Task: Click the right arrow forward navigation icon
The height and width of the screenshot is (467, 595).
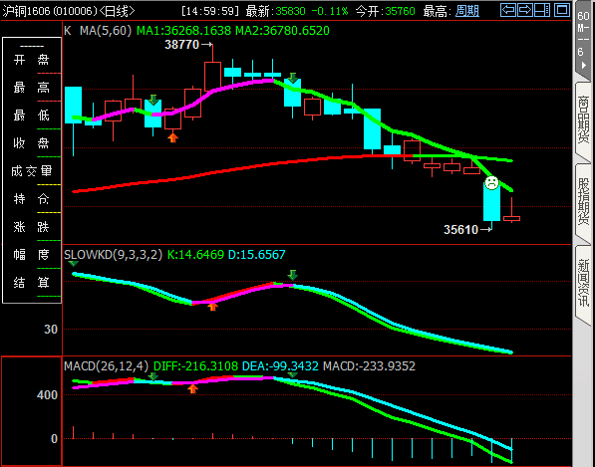Action: tap(525, 10)
